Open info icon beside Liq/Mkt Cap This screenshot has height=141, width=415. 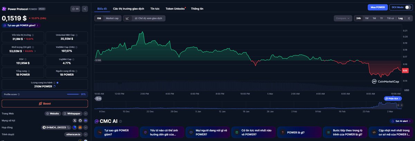coord(73,59)
